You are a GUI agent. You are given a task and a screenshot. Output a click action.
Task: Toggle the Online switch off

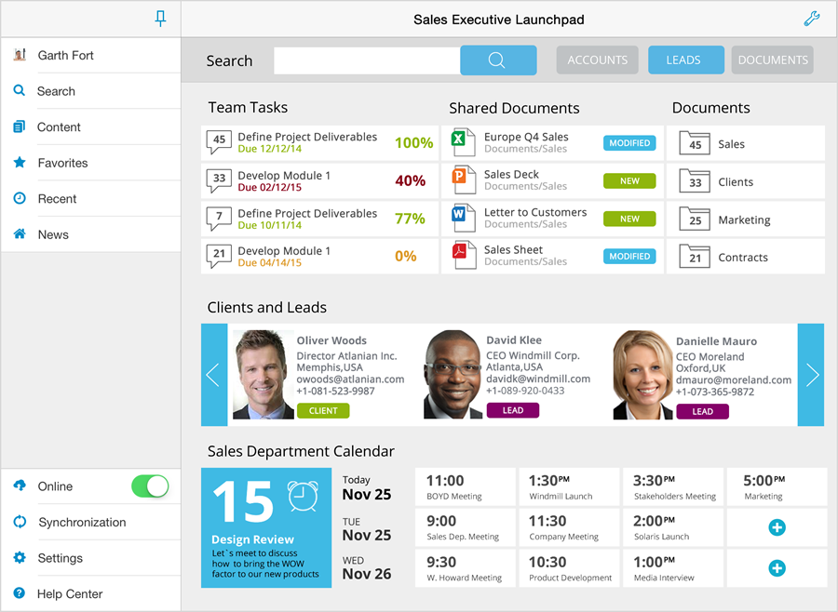(x=150, y=486)
